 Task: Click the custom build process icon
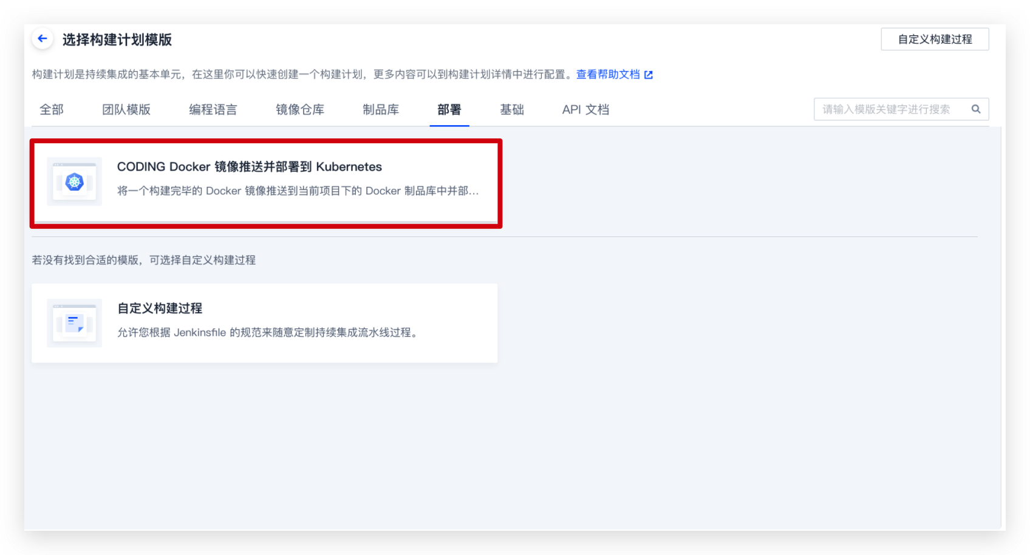[74, 323]
